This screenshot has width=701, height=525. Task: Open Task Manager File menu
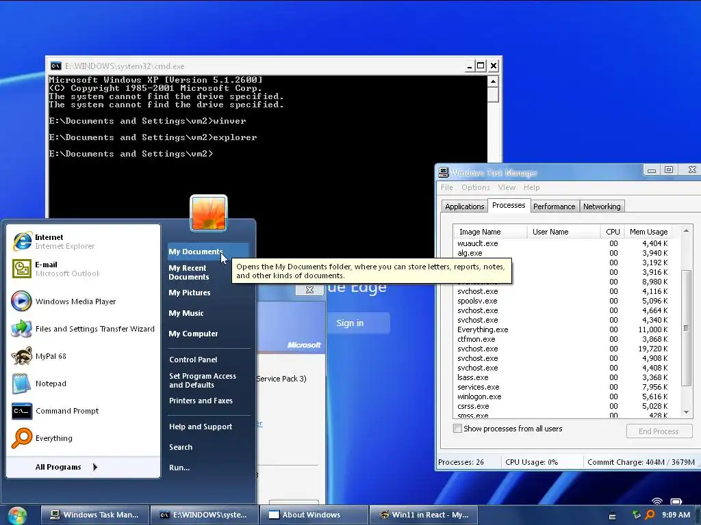[x=446, y=187]
